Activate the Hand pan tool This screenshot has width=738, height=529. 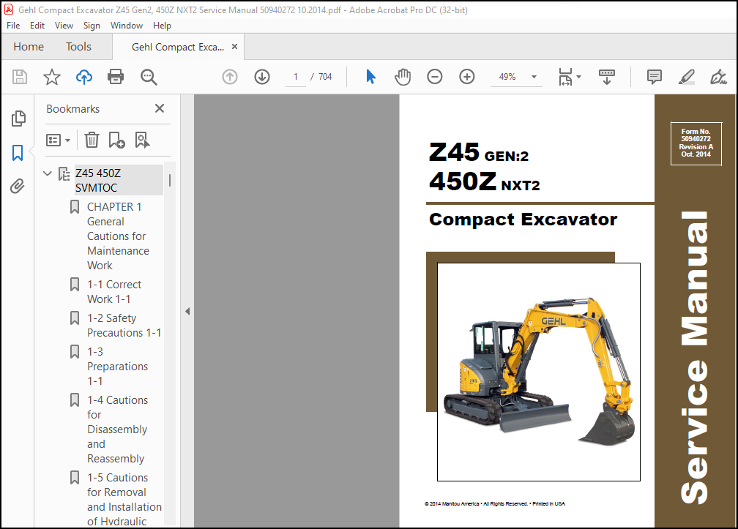(403, 77)
